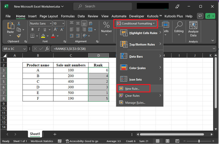Click the formula bar input field

click(123, 49)
